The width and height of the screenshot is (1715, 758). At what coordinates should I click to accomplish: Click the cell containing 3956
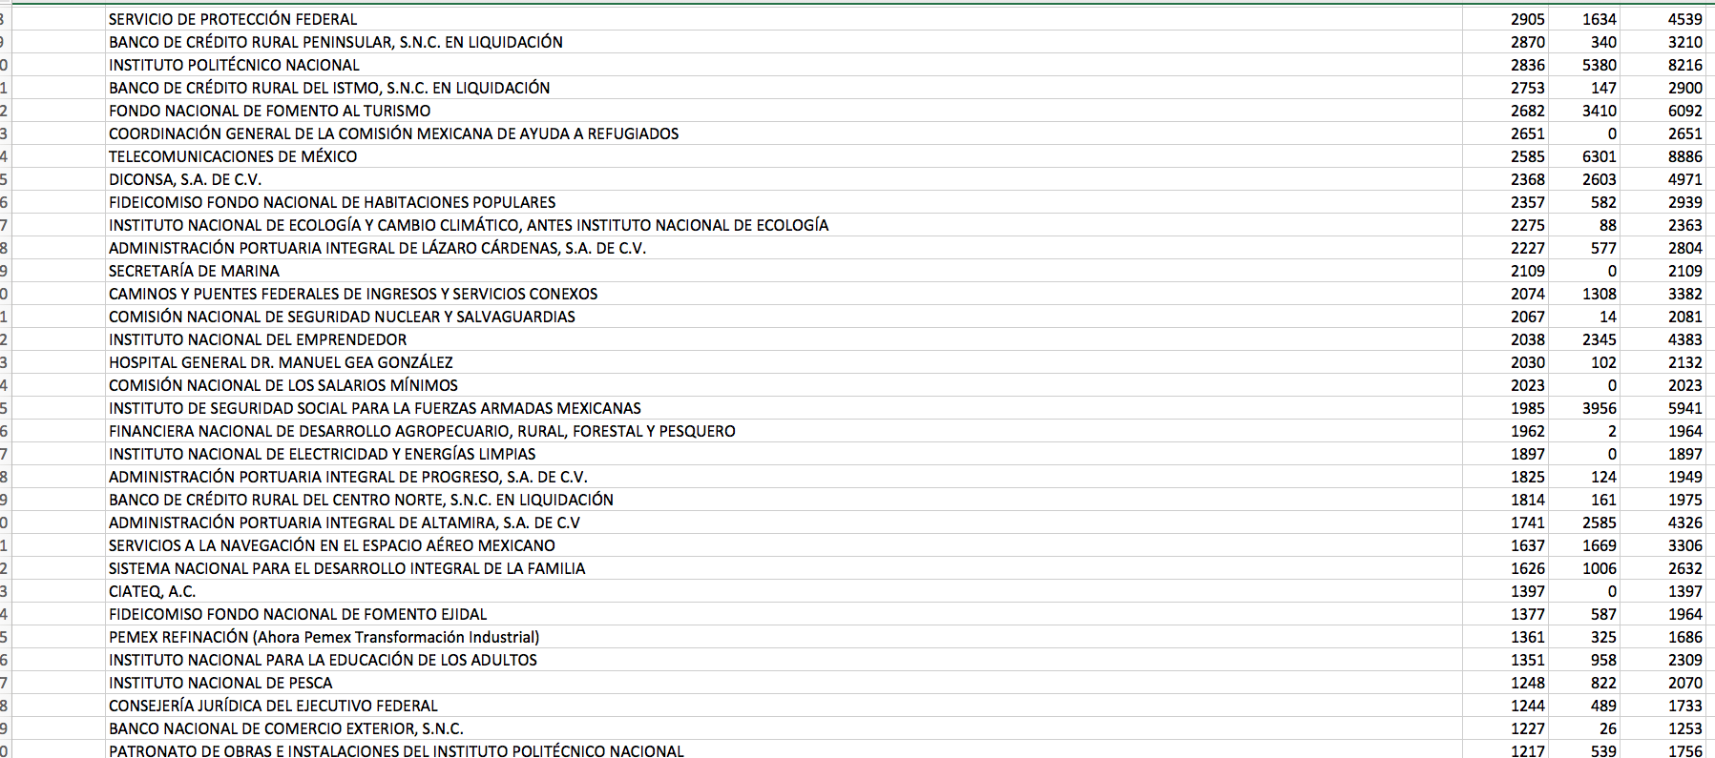(x=1599, y=408)
